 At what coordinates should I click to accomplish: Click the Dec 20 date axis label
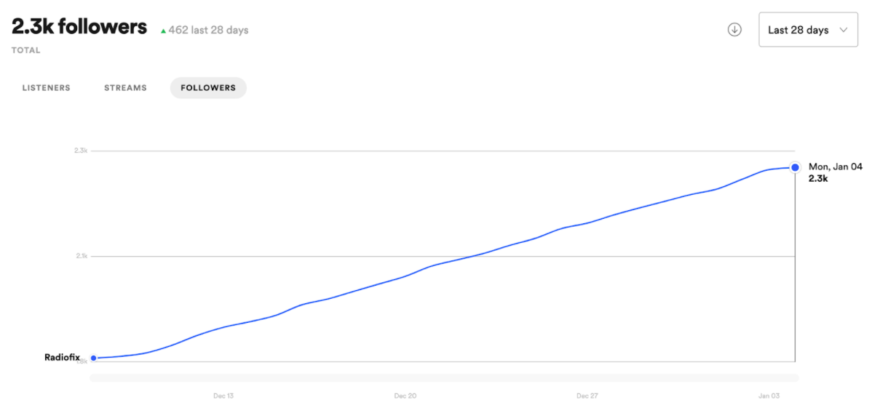click(x=405, y=396)
